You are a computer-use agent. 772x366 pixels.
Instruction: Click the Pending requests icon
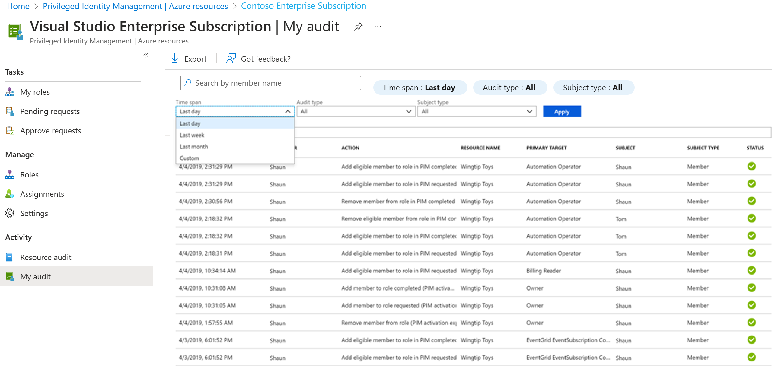coord(10,111)
